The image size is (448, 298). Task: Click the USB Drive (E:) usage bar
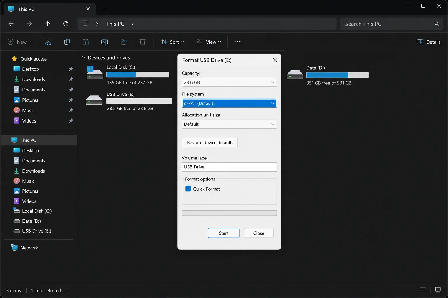[x=139, y=101]
